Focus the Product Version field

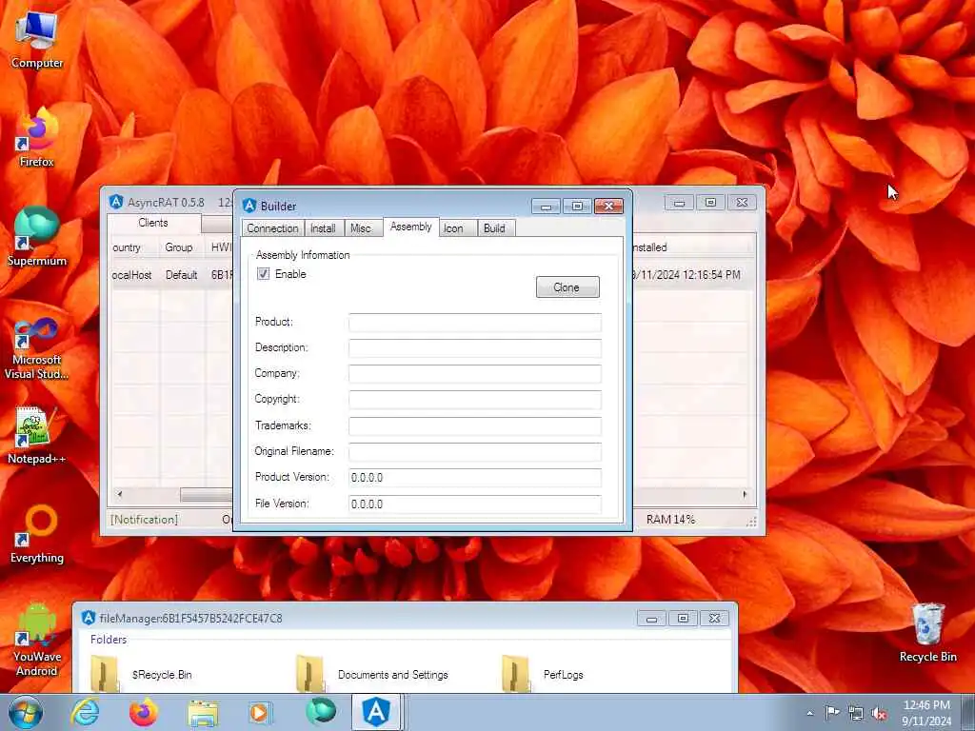click(x=475, y=478)
